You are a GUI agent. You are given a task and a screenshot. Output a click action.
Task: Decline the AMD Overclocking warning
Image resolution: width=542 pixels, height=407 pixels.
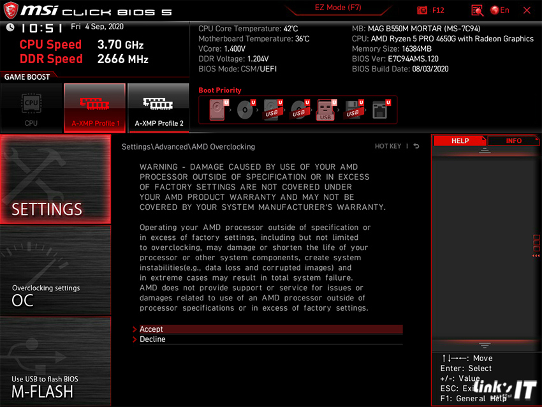(x=271, y=339)
